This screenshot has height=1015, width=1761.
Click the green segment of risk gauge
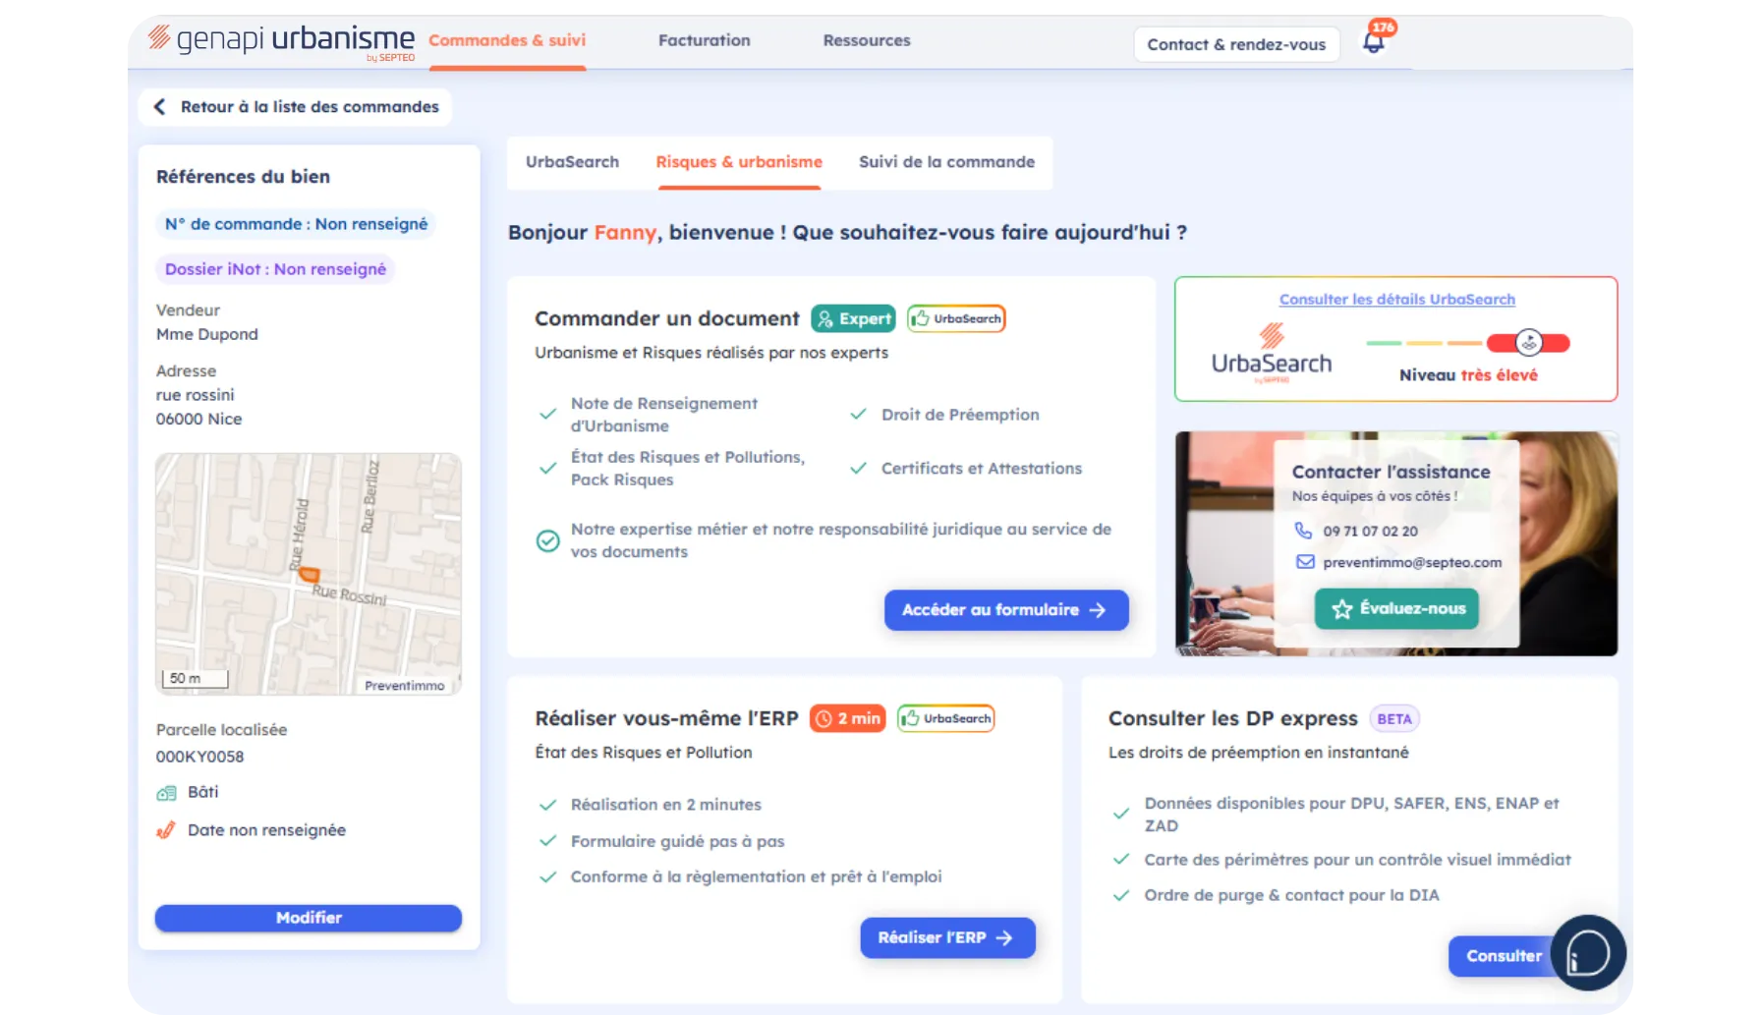coord(1384,343)
